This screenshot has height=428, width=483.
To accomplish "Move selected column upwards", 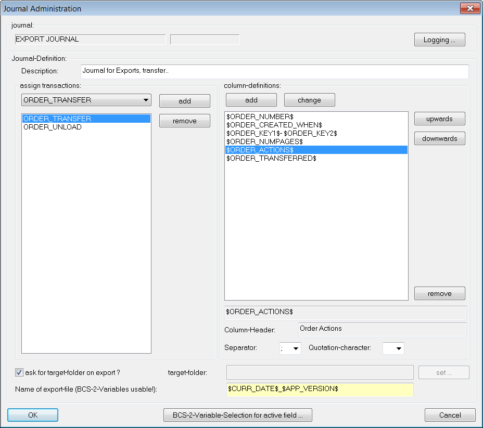I will tap(440, 119).
